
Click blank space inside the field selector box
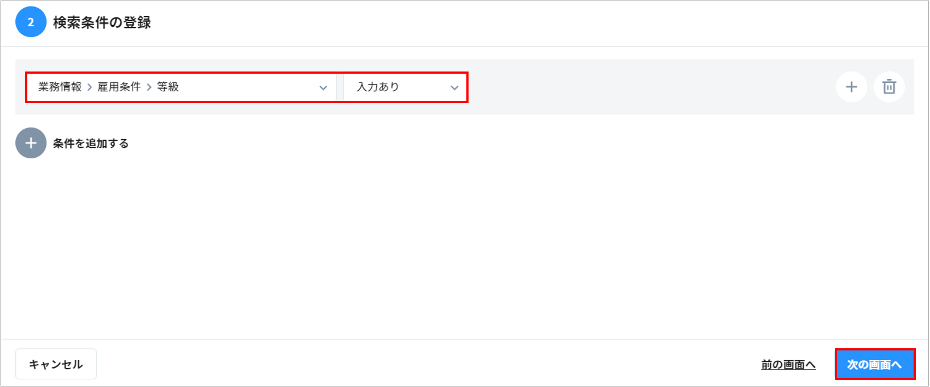[246, 87]
